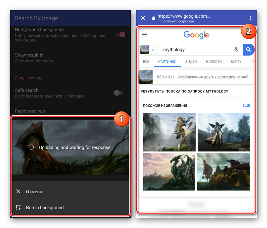Tap the 686 × 312 source image thumbnail
Viewport: 267px width, 228px height.
(146, 77)
